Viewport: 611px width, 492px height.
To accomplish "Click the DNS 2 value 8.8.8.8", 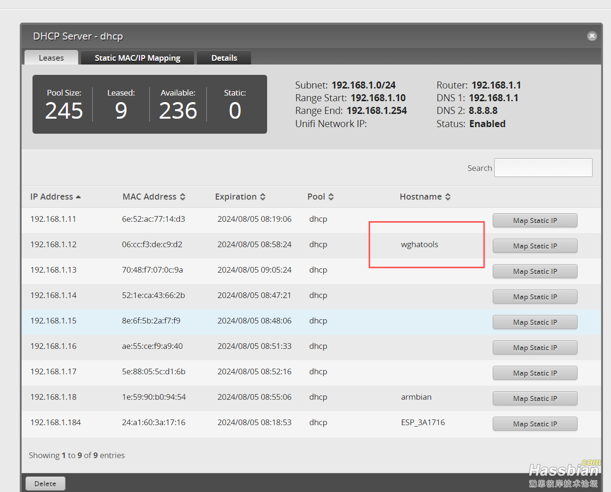I will coord(483,111).
